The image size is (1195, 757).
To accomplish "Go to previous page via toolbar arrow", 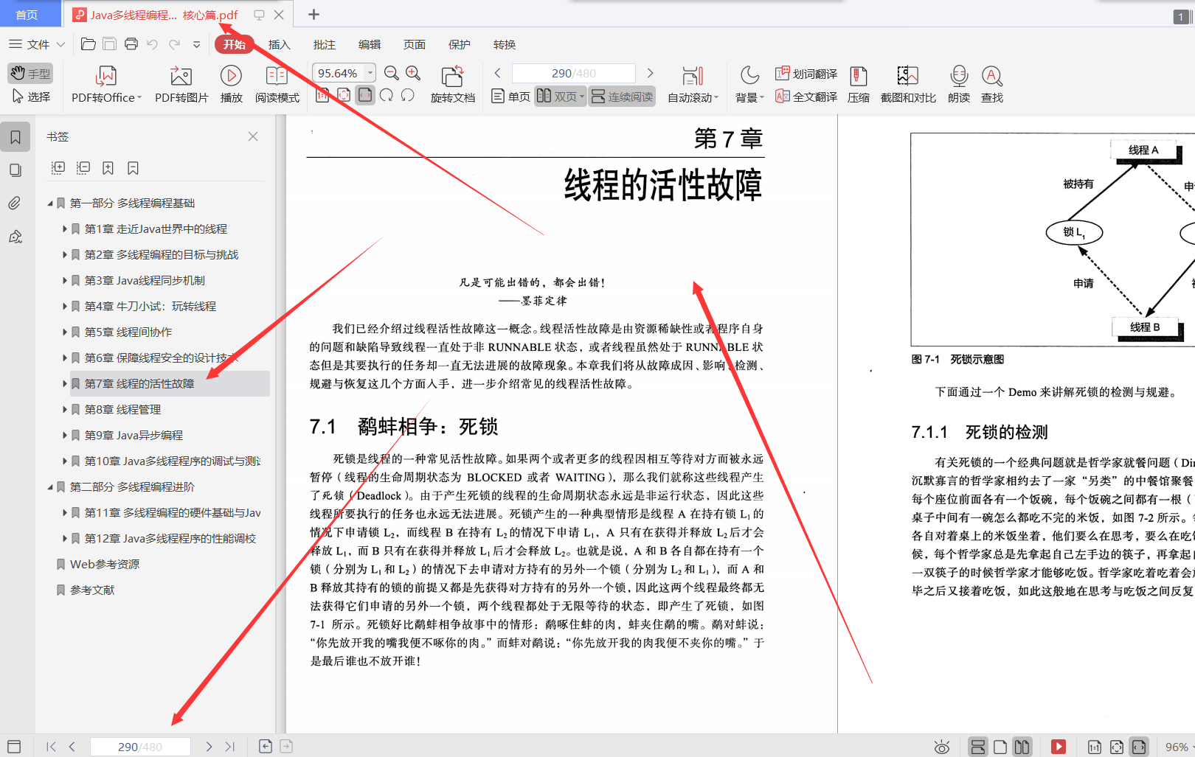I will click(497, 73).
